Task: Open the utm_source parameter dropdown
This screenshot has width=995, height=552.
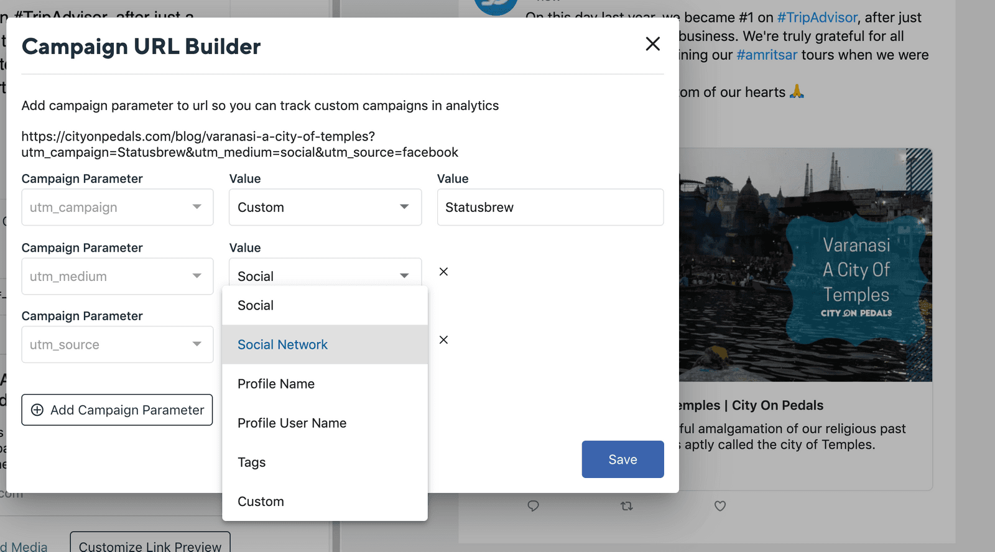Action: [x=118, y=345]
